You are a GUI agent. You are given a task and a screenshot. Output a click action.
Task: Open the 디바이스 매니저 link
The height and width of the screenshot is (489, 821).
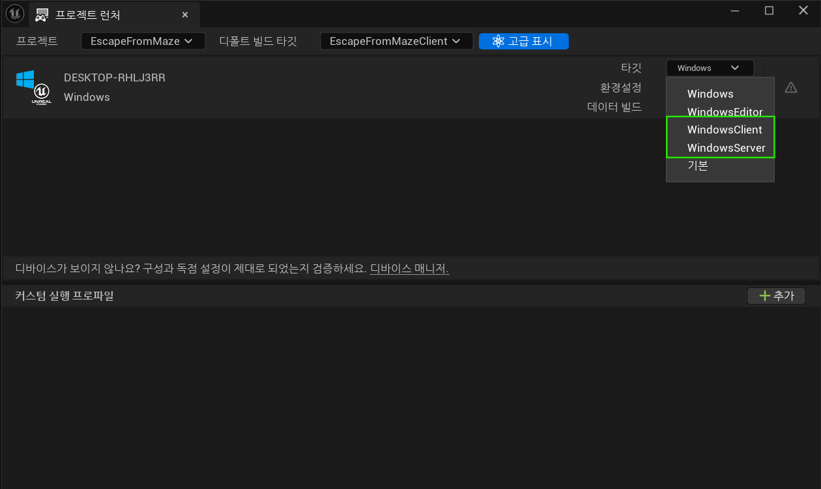click(x=409, y=268)
